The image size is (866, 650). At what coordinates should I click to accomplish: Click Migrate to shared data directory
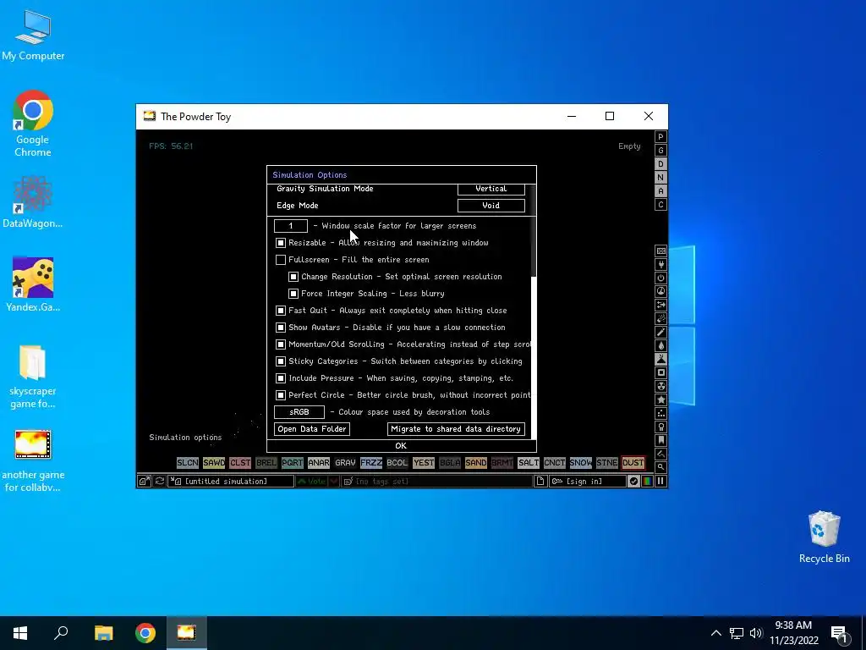point(456,429)
